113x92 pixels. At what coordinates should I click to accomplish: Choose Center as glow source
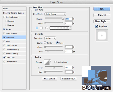coord(45,43)
